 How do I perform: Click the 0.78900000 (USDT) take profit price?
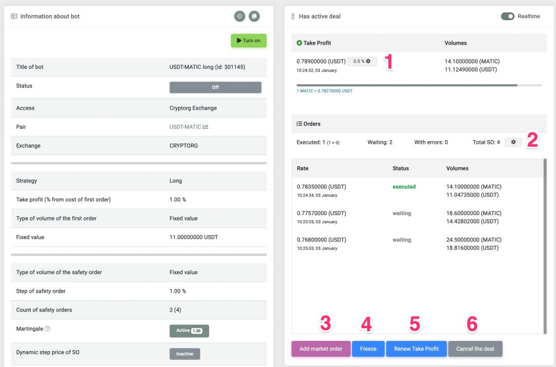[x=321, y=61]
